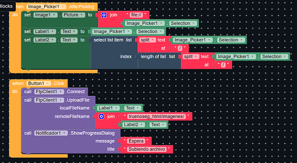Click the gear icon on the remoteFileName join block
The image size is (297, 163).
coord(101,117)
